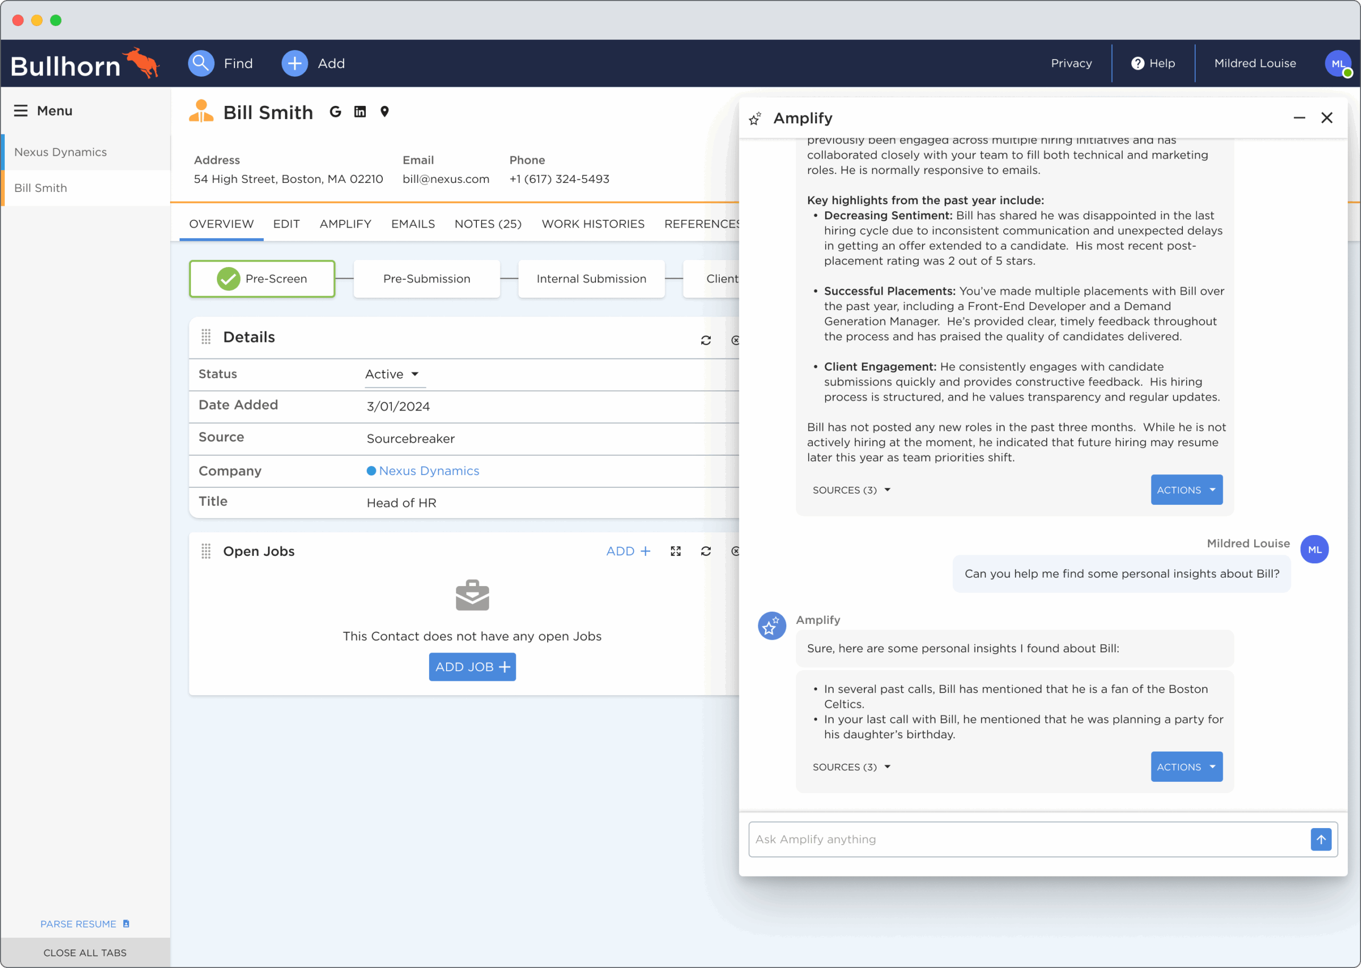The width and height of the screenshot is (1361, 968).
Task: Select the Pre-Submission stage
Action: (x=426, y=278)
